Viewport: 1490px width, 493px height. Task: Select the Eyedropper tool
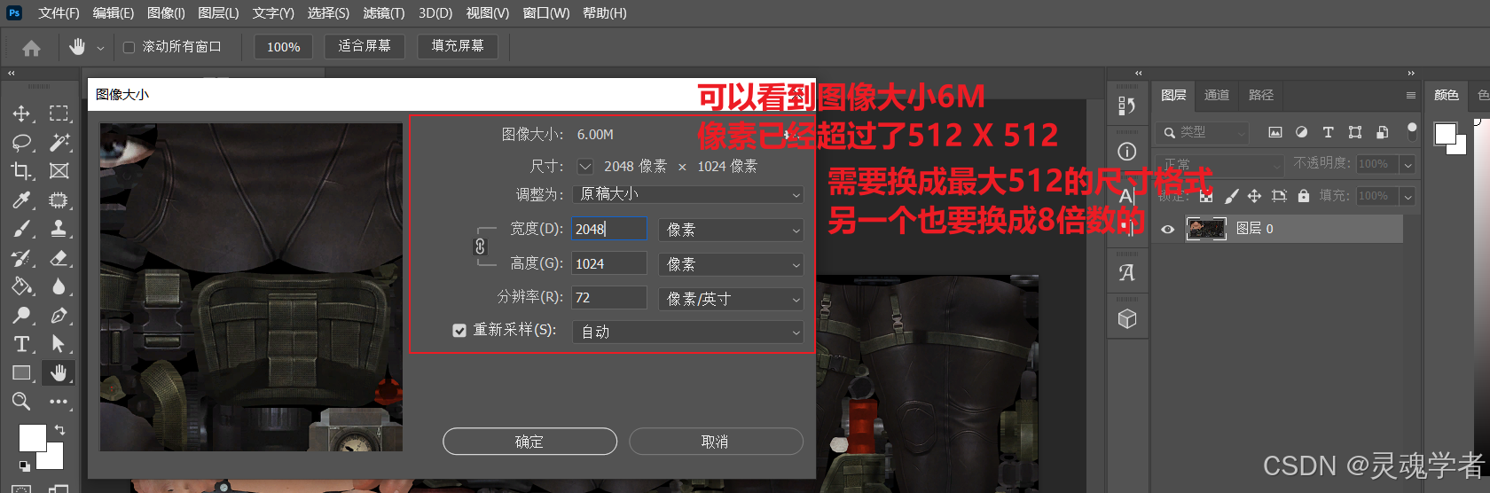pyautogui.click(x=21, y=200)
